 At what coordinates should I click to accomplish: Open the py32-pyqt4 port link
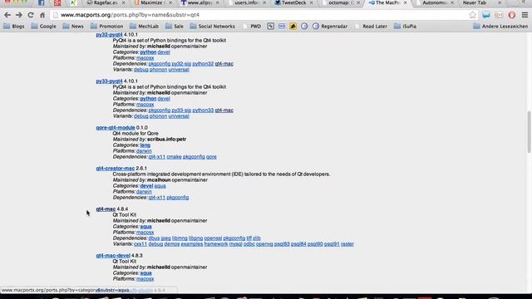(109, 35)
